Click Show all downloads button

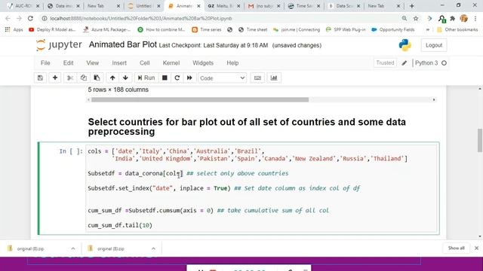click(456, 248)
